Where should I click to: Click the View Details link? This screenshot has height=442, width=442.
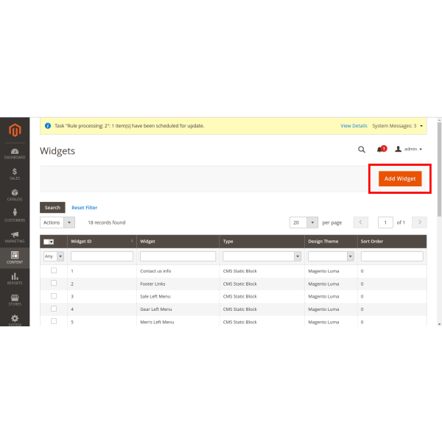[354, 126]
